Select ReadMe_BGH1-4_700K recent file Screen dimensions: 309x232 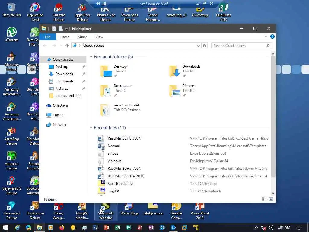click(126, 176)
